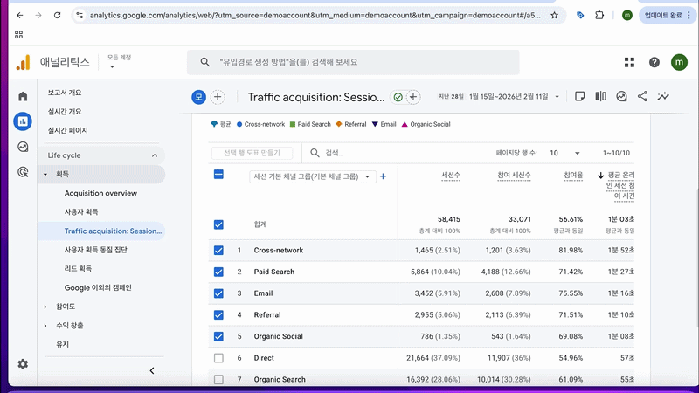Click the green report status checkmark
Screen dimensions: 699x393
398,97
